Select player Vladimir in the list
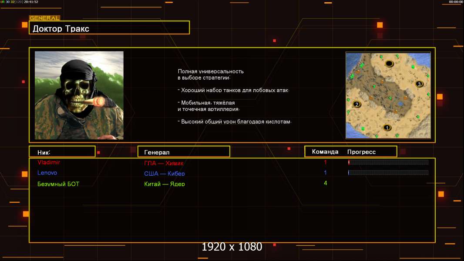Viewport: 464px width, 261px height. (49, 162)
